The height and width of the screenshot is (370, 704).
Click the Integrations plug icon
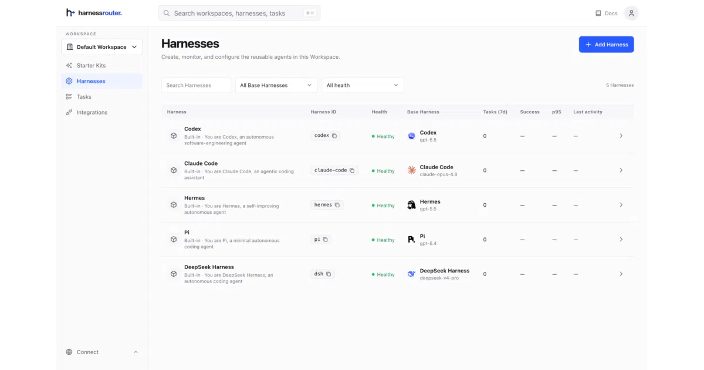click(x=69, y=112)
